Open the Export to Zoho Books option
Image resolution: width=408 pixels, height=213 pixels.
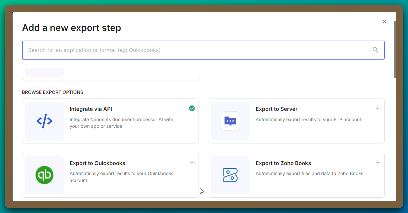(296, 175)
